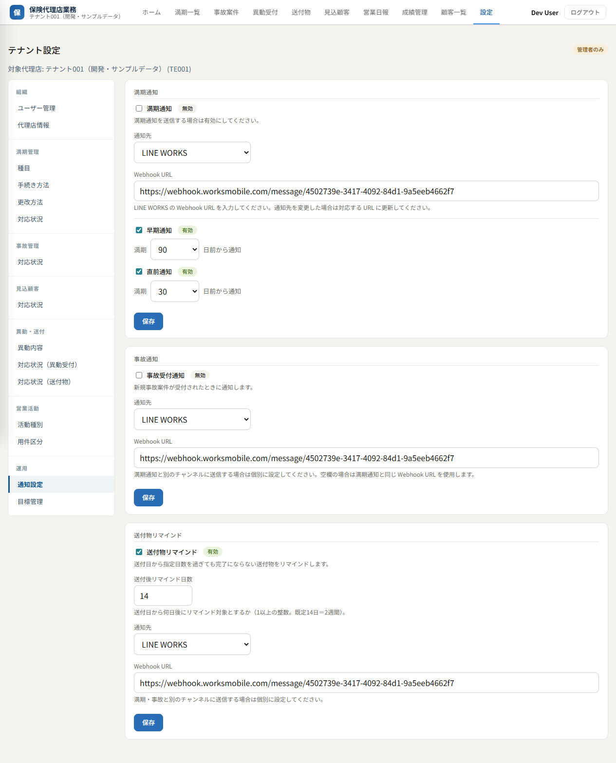Click the 有効 badge beside 早期通知
Viewport: 616px width, 763px height.
click(187, 230)
